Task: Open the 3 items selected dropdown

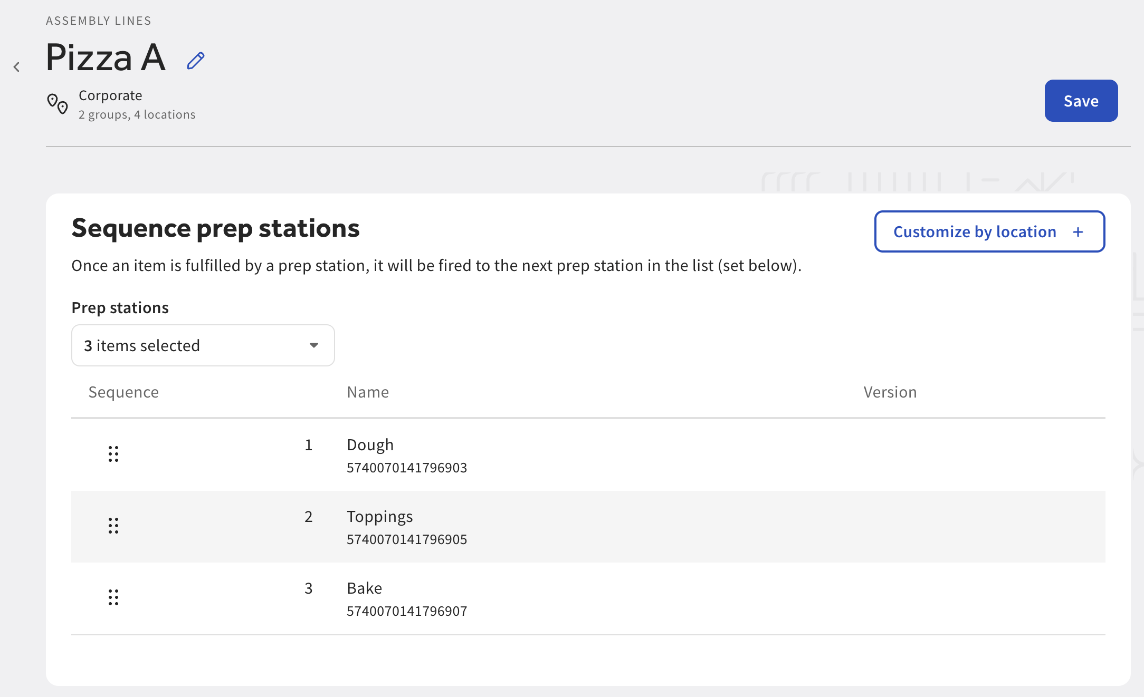Action: click(203, 345)
